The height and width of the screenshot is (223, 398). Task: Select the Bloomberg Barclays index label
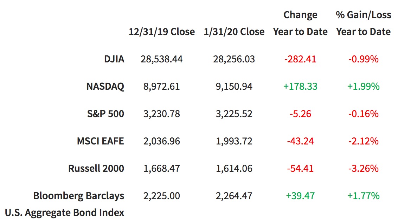pos(78,196)
